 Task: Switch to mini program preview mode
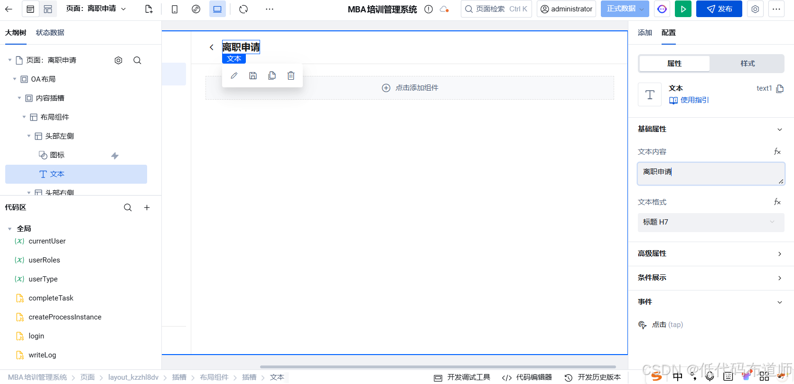(x=196, y=9)
